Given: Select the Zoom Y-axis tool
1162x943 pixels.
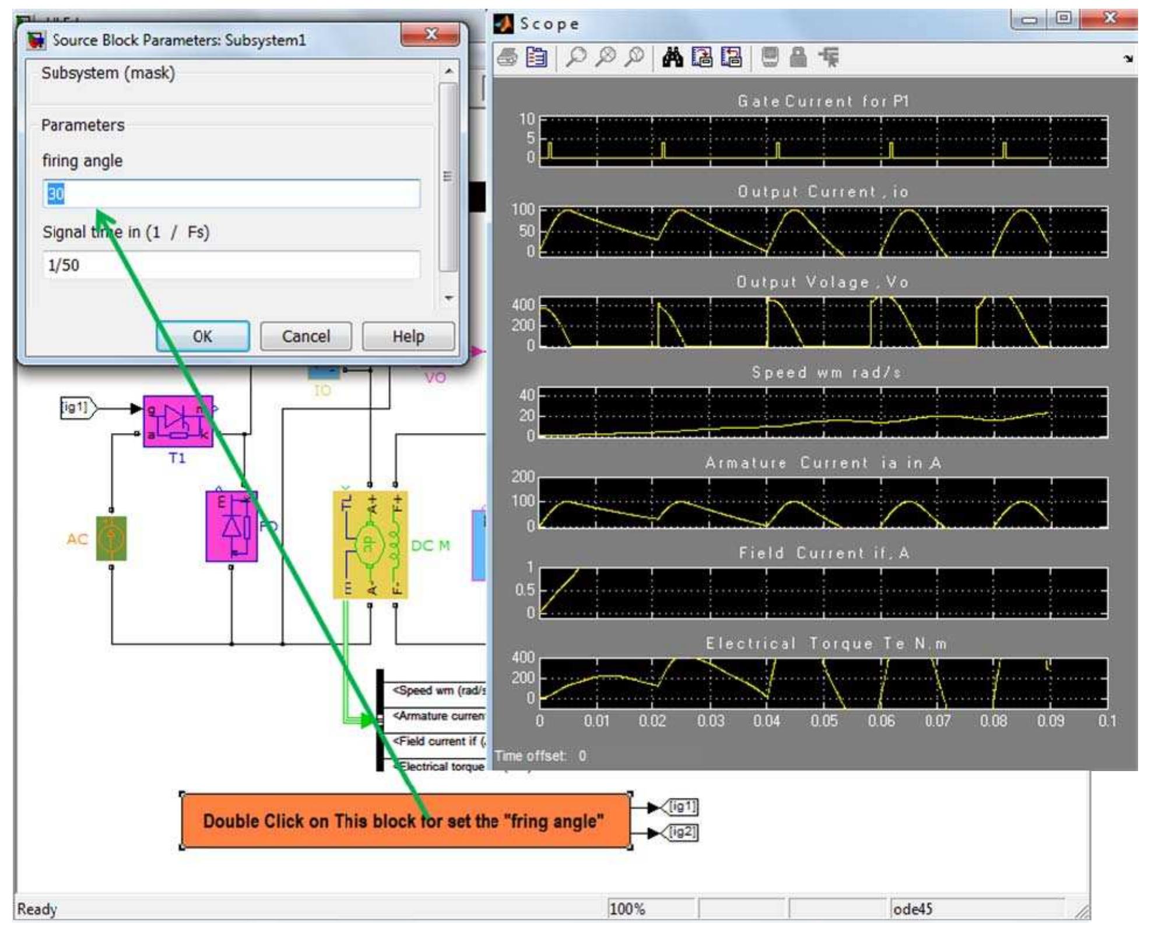Looking at the screenshot, I should (x=634, y=58).
